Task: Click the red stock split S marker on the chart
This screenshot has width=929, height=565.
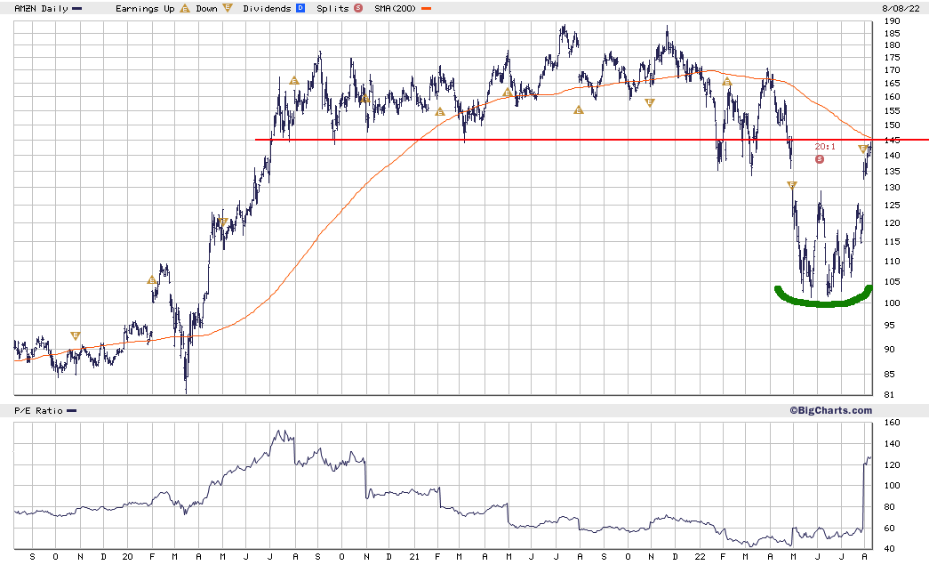Action: (x=820, y=159)
